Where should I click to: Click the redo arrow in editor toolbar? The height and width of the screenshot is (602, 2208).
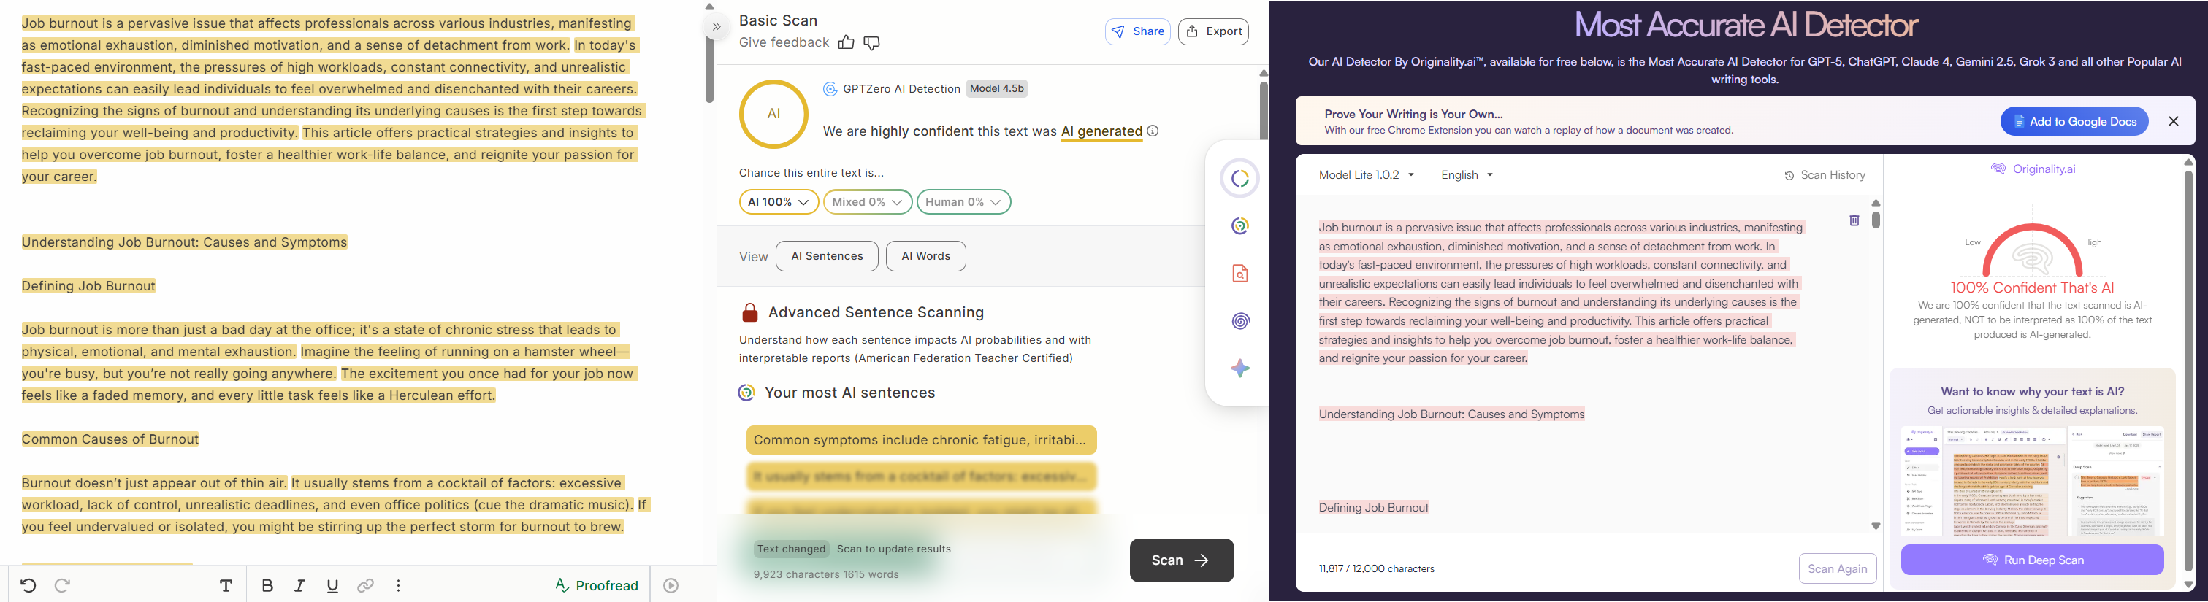point(61,586)
